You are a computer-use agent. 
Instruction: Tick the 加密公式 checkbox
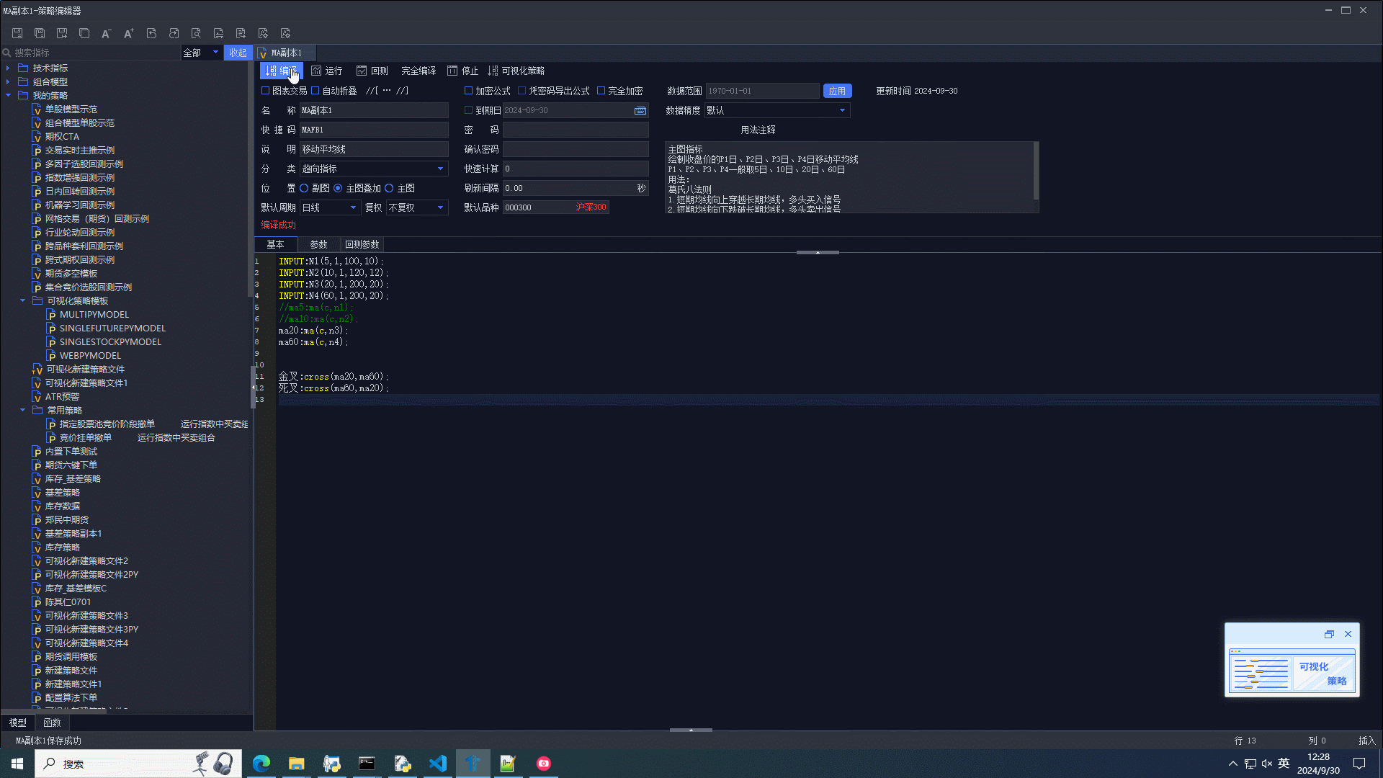[x=468, y=91]
